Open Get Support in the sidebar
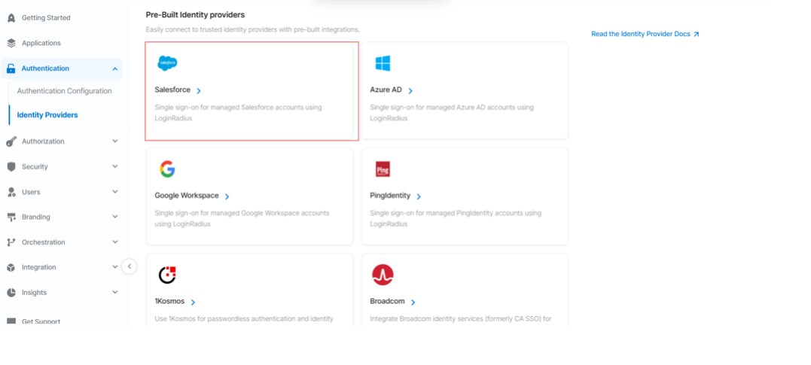 point(41,321)
